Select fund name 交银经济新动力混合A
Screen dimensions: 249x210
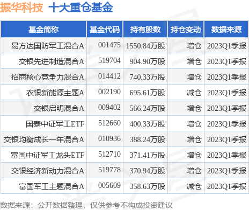[x=48, y=171]
